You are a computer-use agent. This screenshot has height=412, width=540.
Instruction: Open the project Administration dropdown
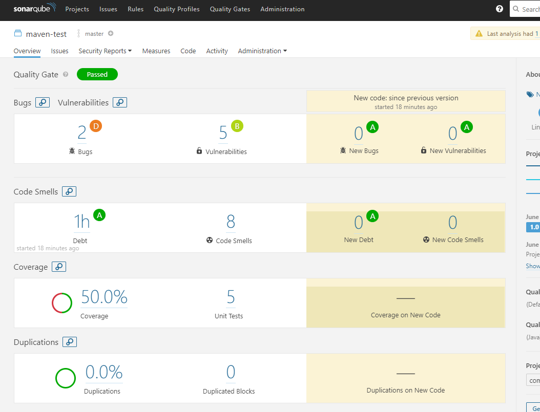click(x=262, y=51)
